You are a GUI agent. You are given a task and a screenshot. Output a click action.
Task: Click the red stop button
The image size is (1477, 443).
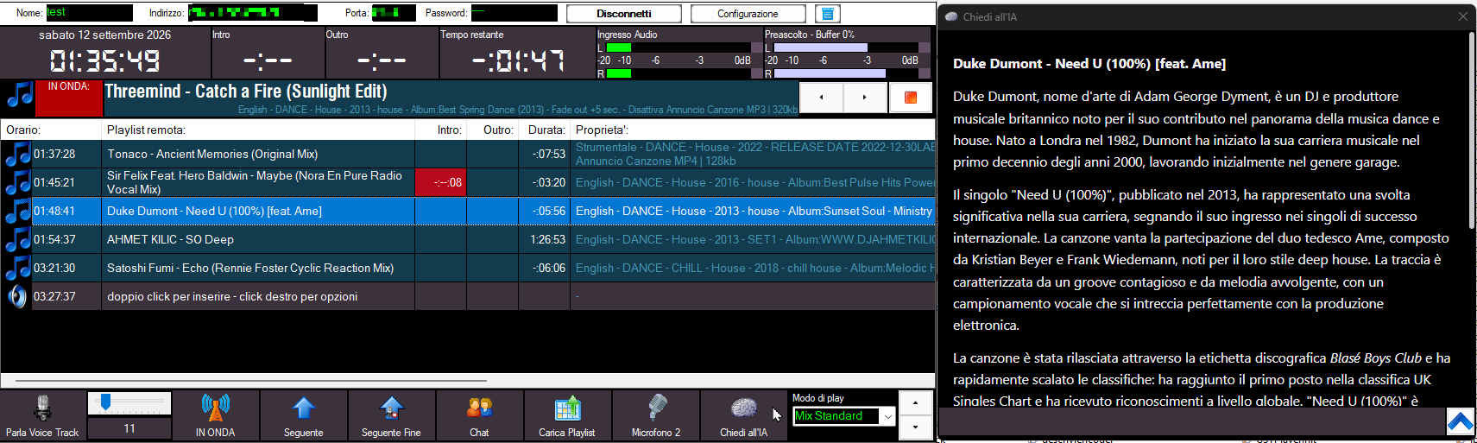[910, 97]
